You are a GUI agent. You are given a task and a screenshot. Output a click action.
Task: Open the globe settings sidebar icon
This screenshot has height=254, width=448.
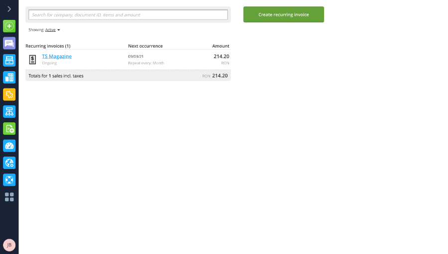click(9, 163)
